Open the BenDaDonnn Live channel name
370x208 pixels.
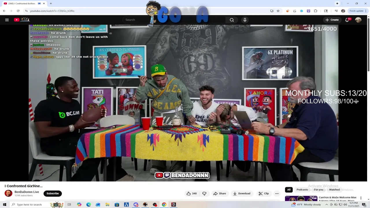pyautogui.click(x=27, y=192)
